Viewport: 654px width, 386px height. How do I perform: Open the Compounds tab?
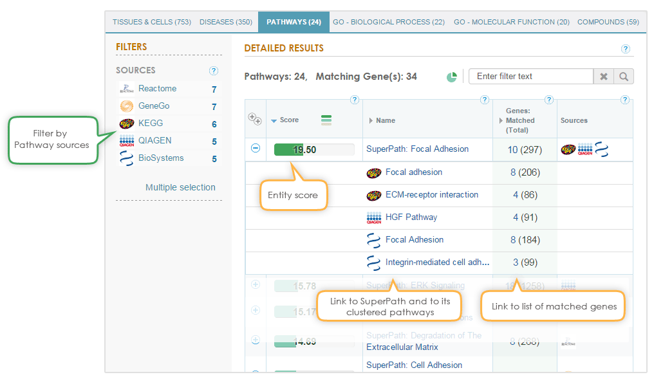(x=608, y=22)
